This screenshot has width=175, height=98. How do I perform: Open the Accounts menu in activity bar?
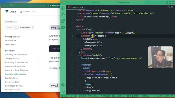pos(63,85)
